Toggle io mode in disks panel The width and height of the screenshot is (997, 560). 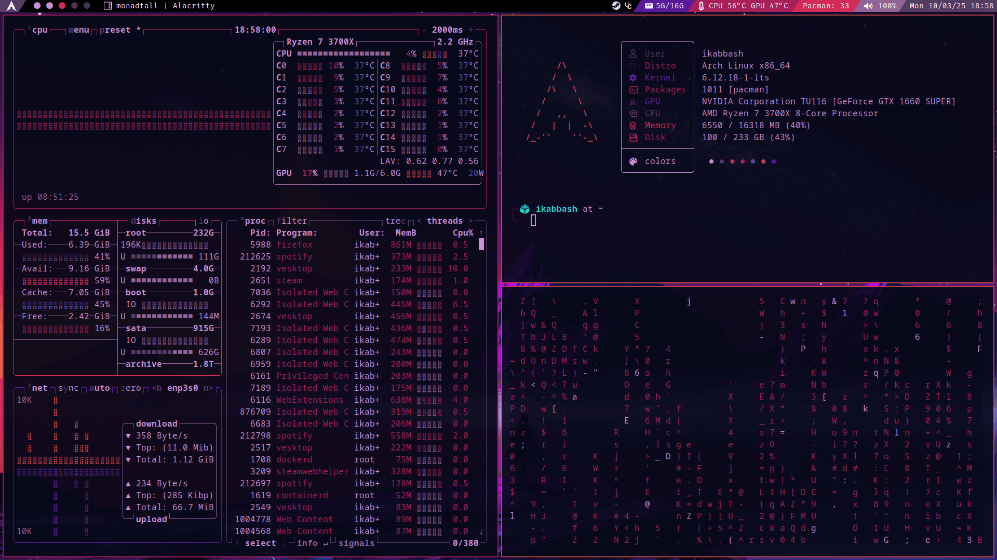203,221
